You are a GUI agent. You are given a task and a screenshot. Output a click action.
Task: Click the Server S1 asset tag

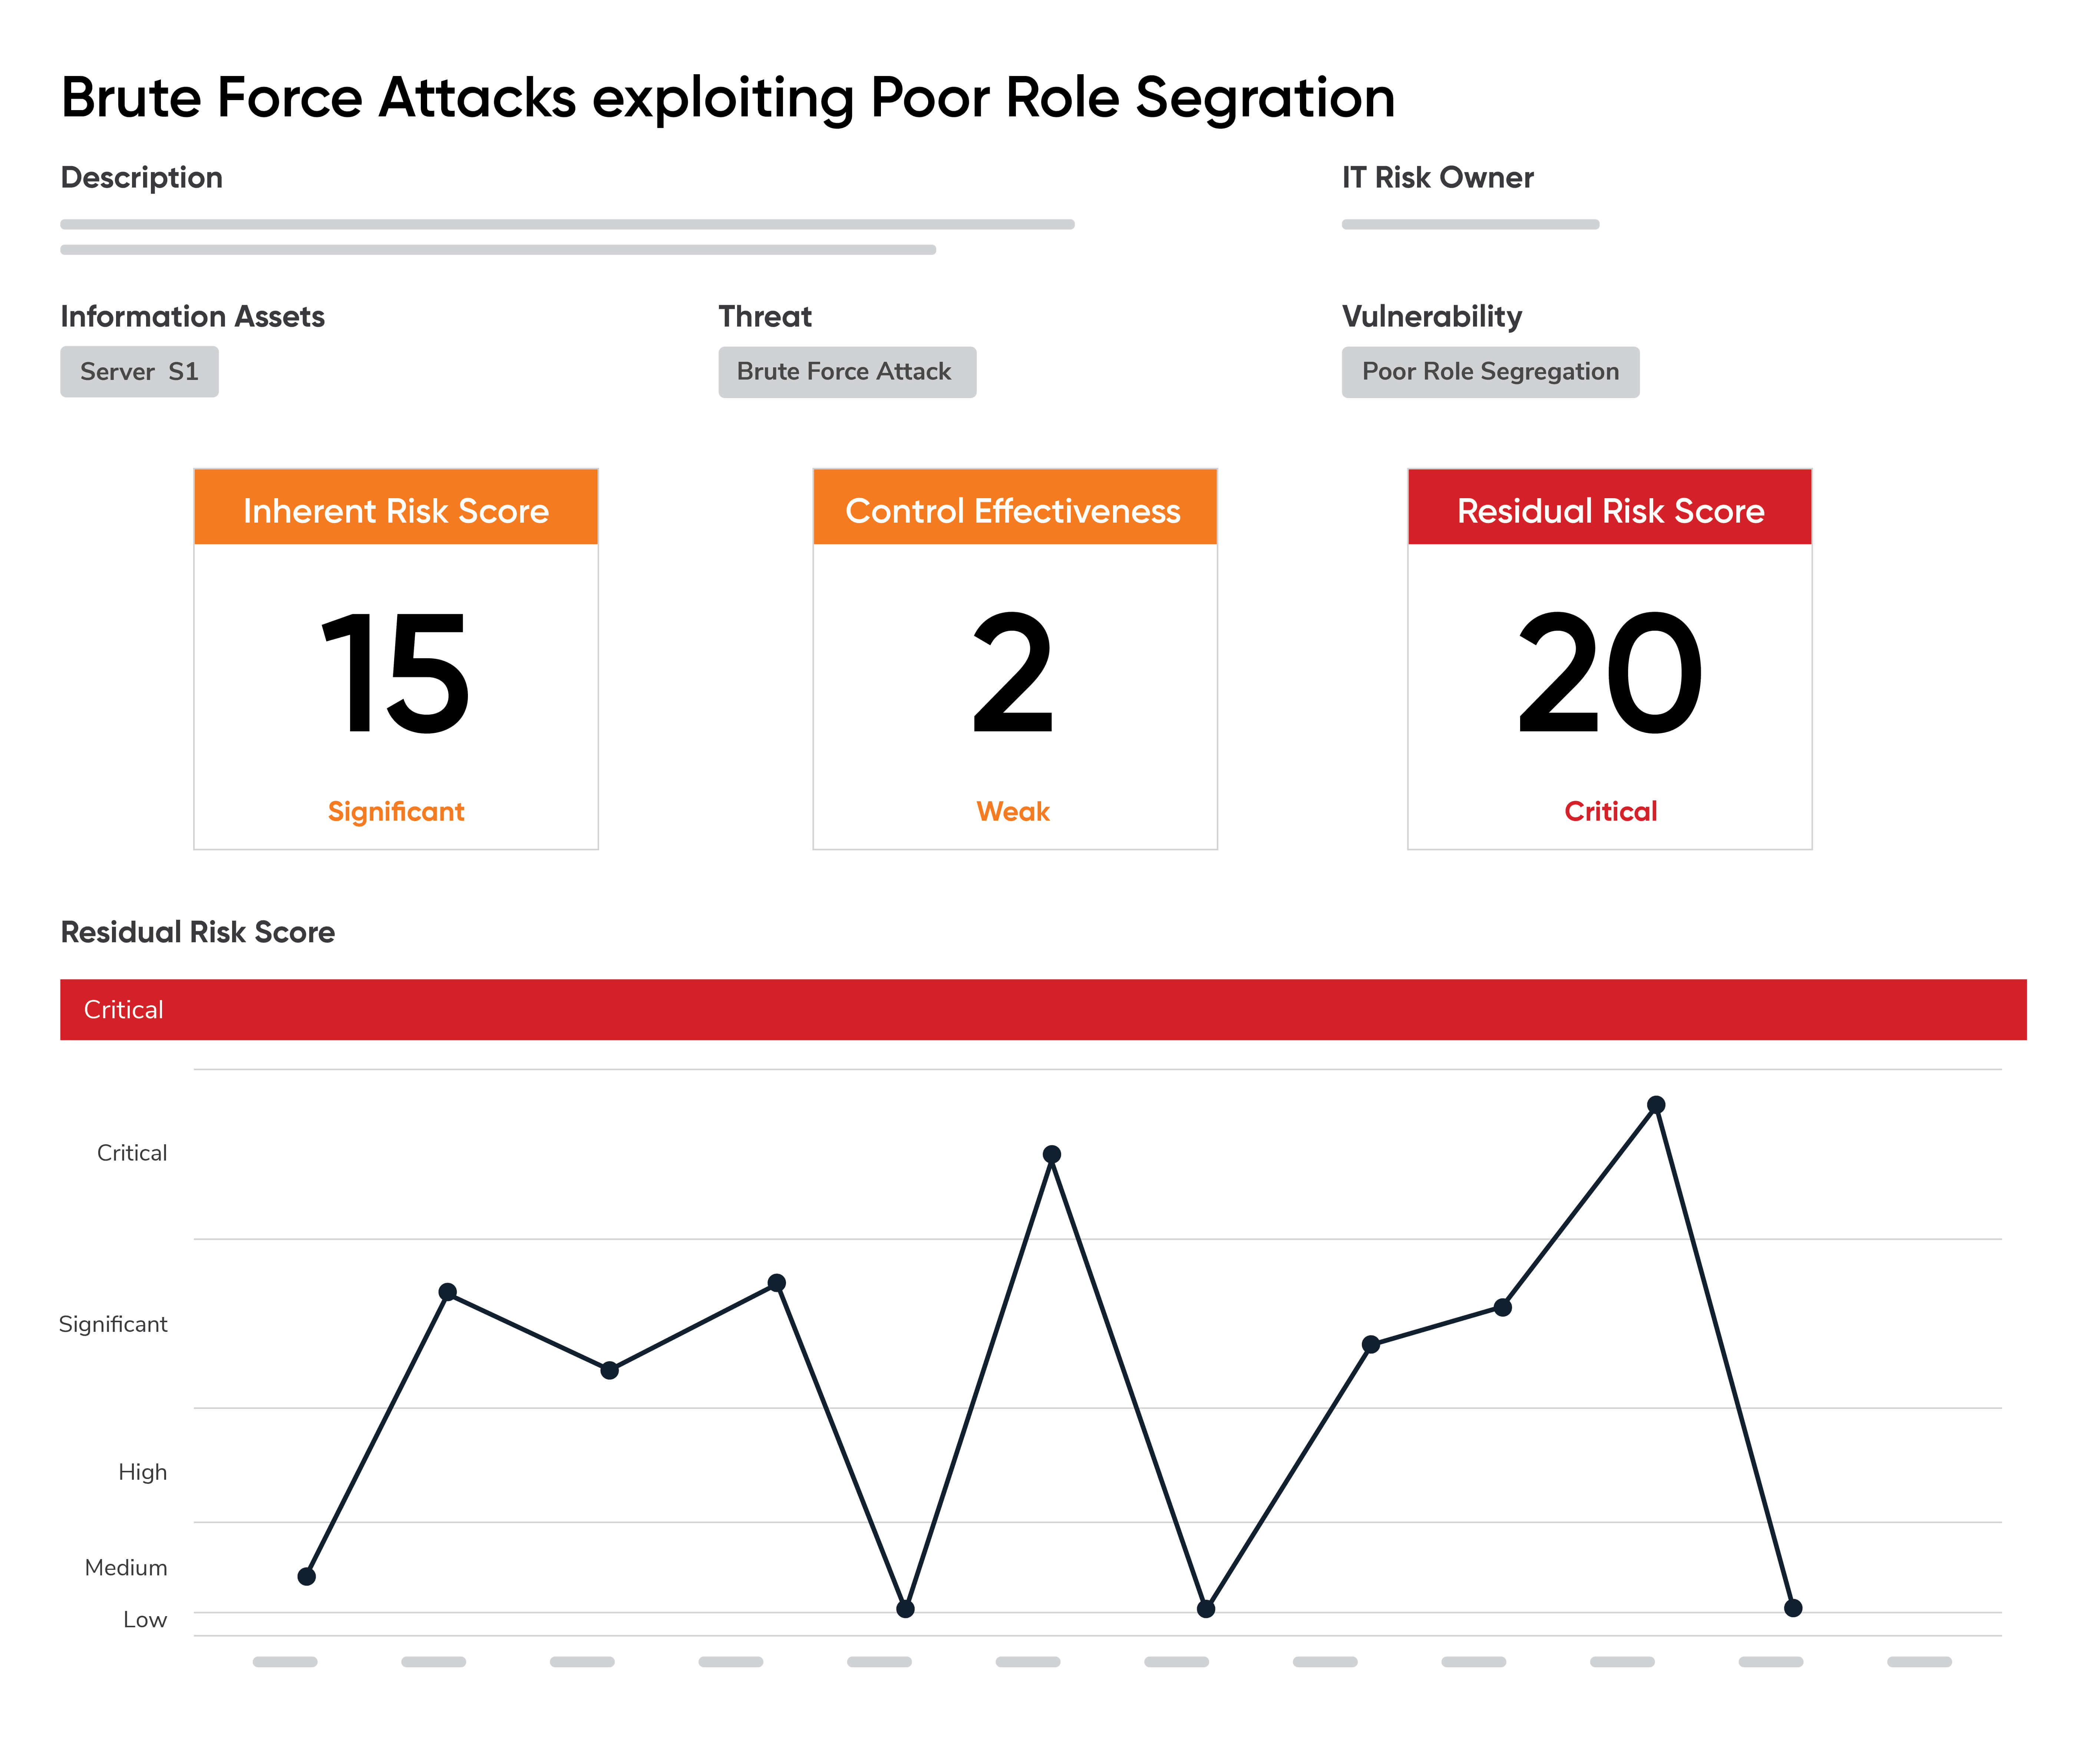[x=139, y=372]
